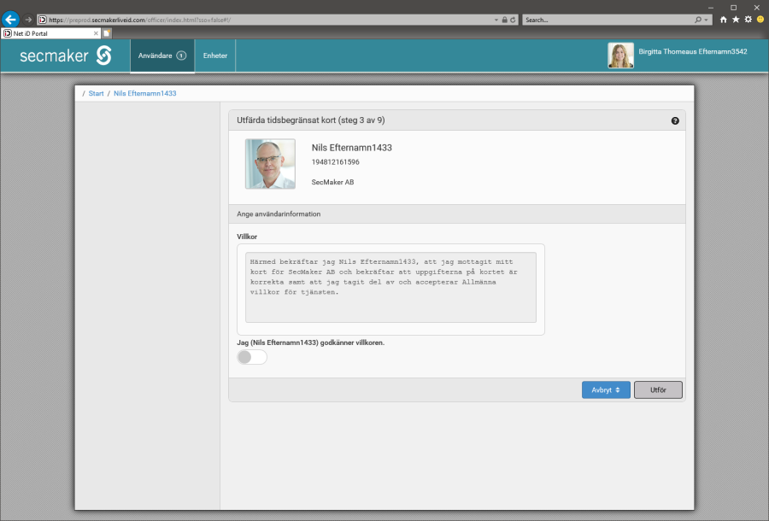
Task: Click Birgitta Thomeaus profile photo
Action: pyautogui.click(x=620, y=56)
